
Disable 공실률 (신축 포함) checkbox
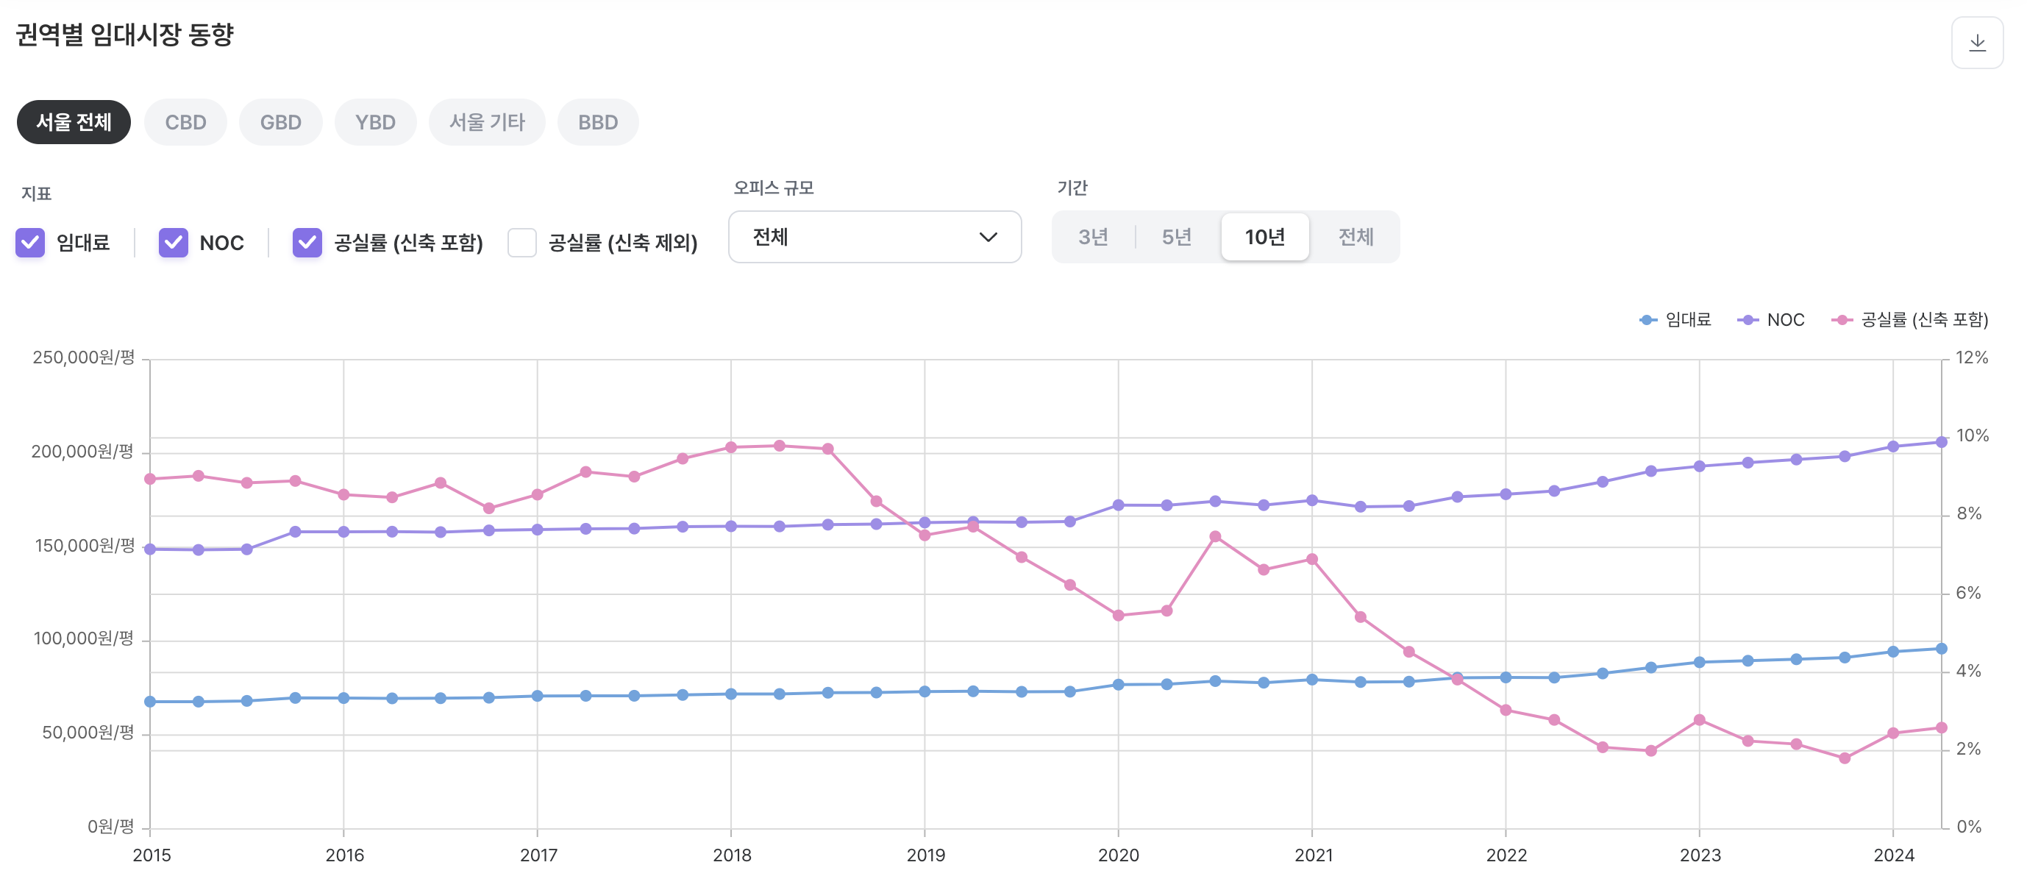(307, 243)
